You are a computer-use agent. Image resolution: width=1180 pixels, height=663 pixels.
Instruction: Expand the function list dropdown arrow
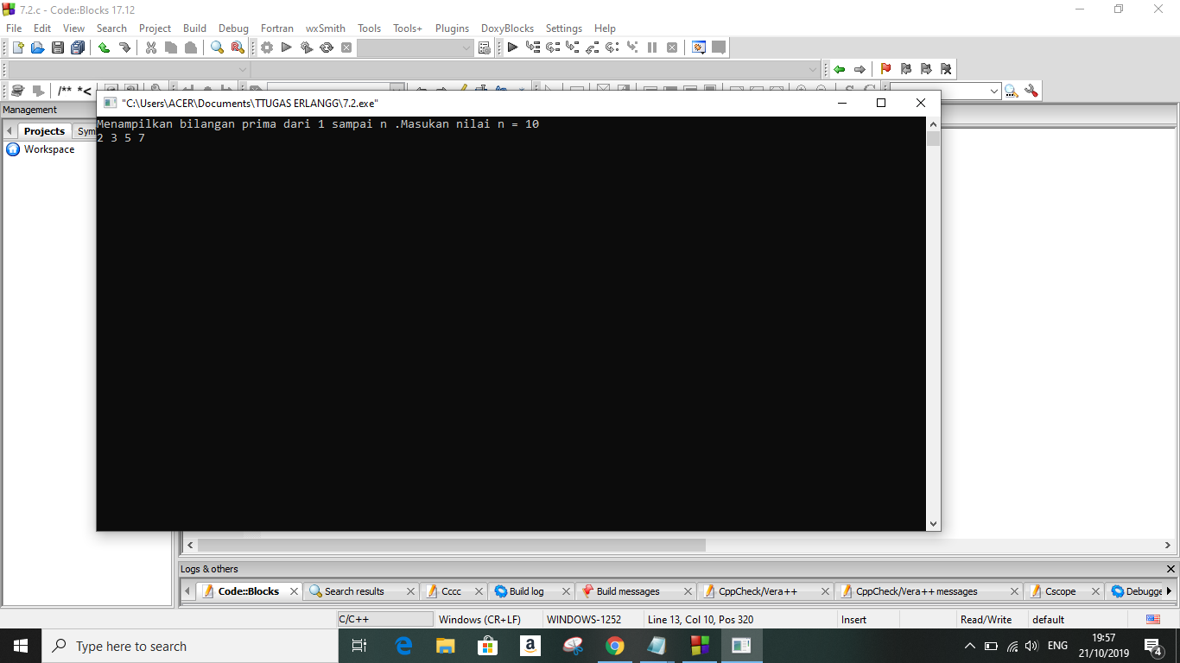point(813,69)
